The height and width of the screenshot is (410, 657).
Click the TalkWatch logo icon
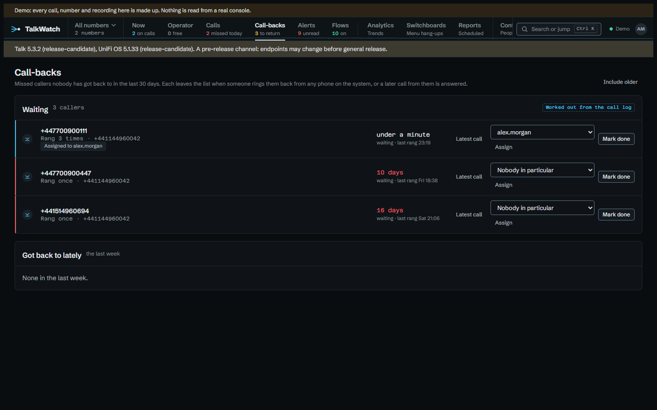pyautogui.click(x=16, y=29)
